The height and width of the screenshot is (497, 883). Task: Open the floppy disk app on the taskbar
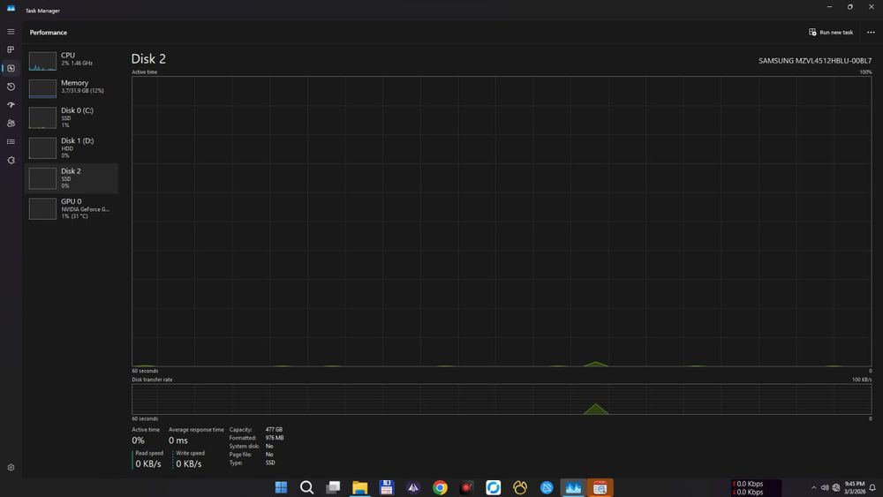point(387,487)
